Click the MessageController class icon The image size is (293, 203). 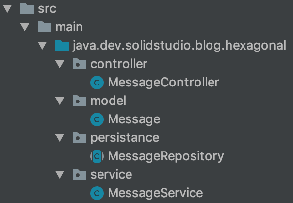point(97,83)
